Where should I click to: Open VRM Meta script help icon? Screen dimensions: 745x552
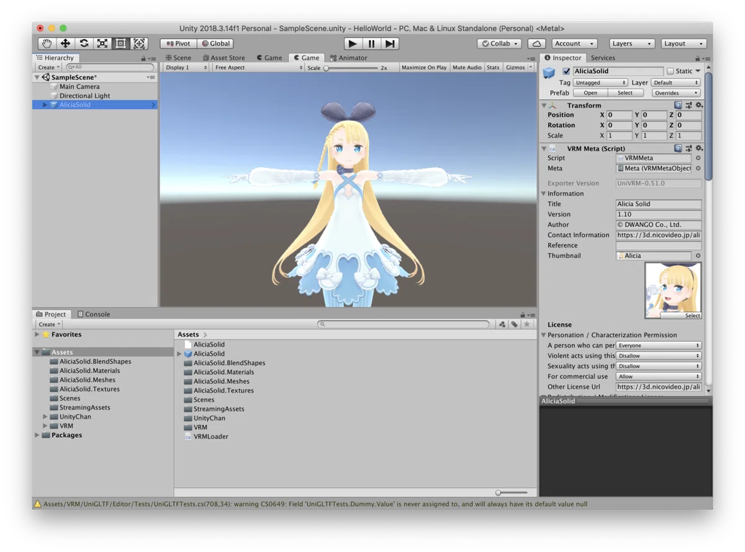coord(678,148)
